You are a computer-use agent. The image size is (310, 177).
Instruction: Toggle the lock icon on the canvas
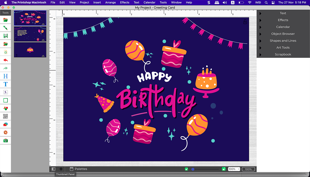click(x=245, y=22)
